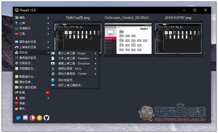Click the 快捷鍵設定 hotkey icon
Image resolution: width=218 pixels, height=133 pixels.
(17, 69)
